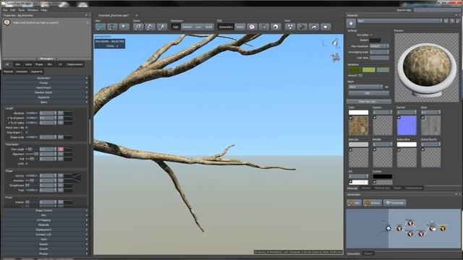The height and width of the screenshot is (260, 463).
Task: Click the dark sphere icon in the Edit group
Action: pos(276,27)
